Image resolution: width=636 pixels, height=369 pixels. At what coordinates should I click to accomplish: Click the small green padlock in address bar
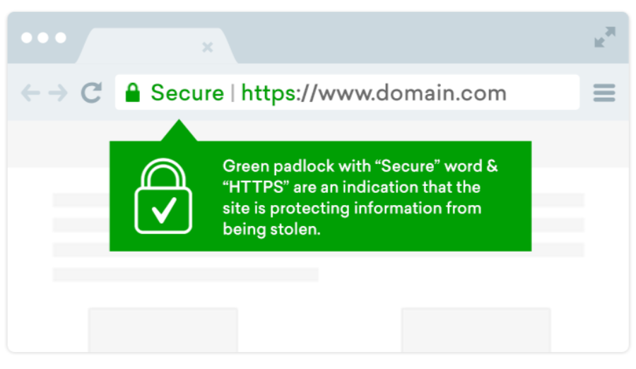coord(132,93)
